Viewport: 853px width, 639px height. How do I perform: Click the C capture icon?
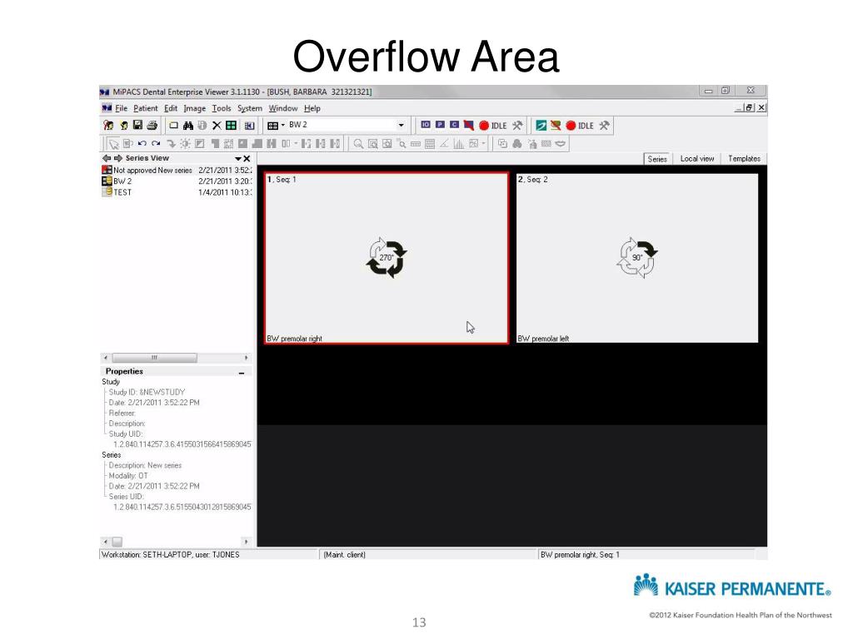454,125
